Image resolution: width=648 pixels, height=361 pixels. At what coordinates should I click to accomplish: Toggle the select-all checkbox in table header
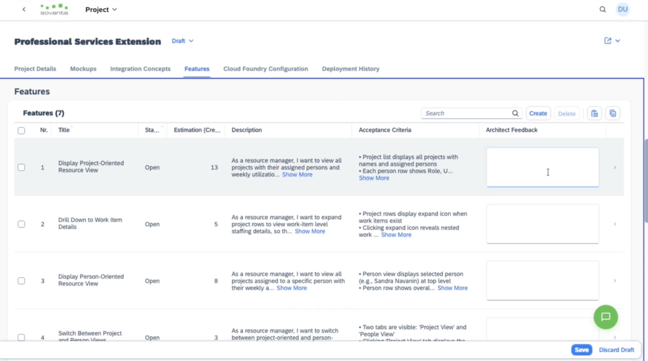pyautogui.click(x=22, y=130)
